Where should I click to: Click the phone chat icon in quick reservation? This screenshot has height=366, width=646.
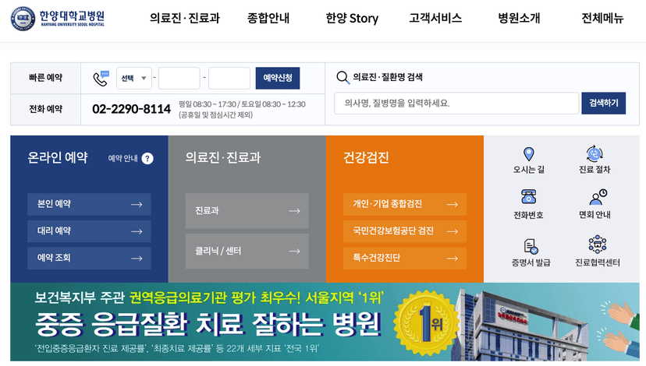pyautogui.click(x=101, y=78)
